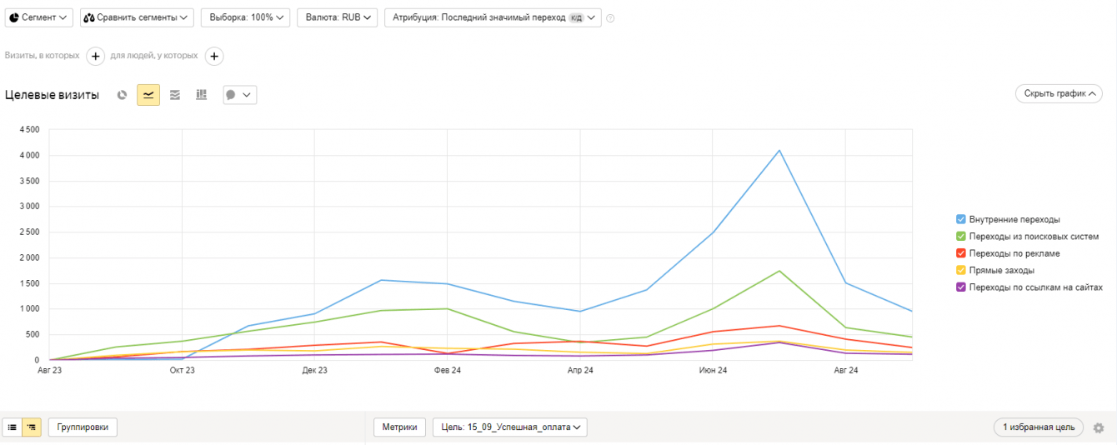Switch to stacked column chart view
Image resolution: width=1117 pixels, height=445 pixels.
[201, 95]
